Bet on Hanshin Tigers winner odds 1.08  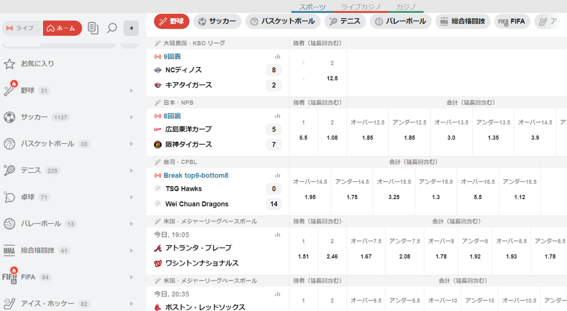click(x=332, y=132)
